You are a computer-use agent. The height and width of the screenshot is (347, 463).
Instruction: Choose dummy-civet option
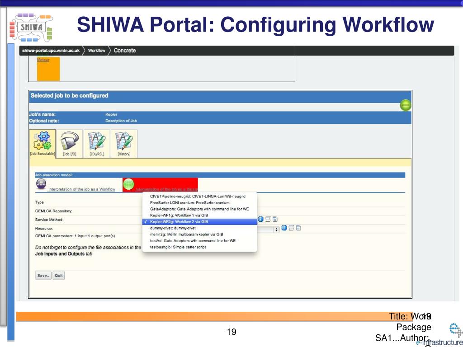click(x=199, y=228)
